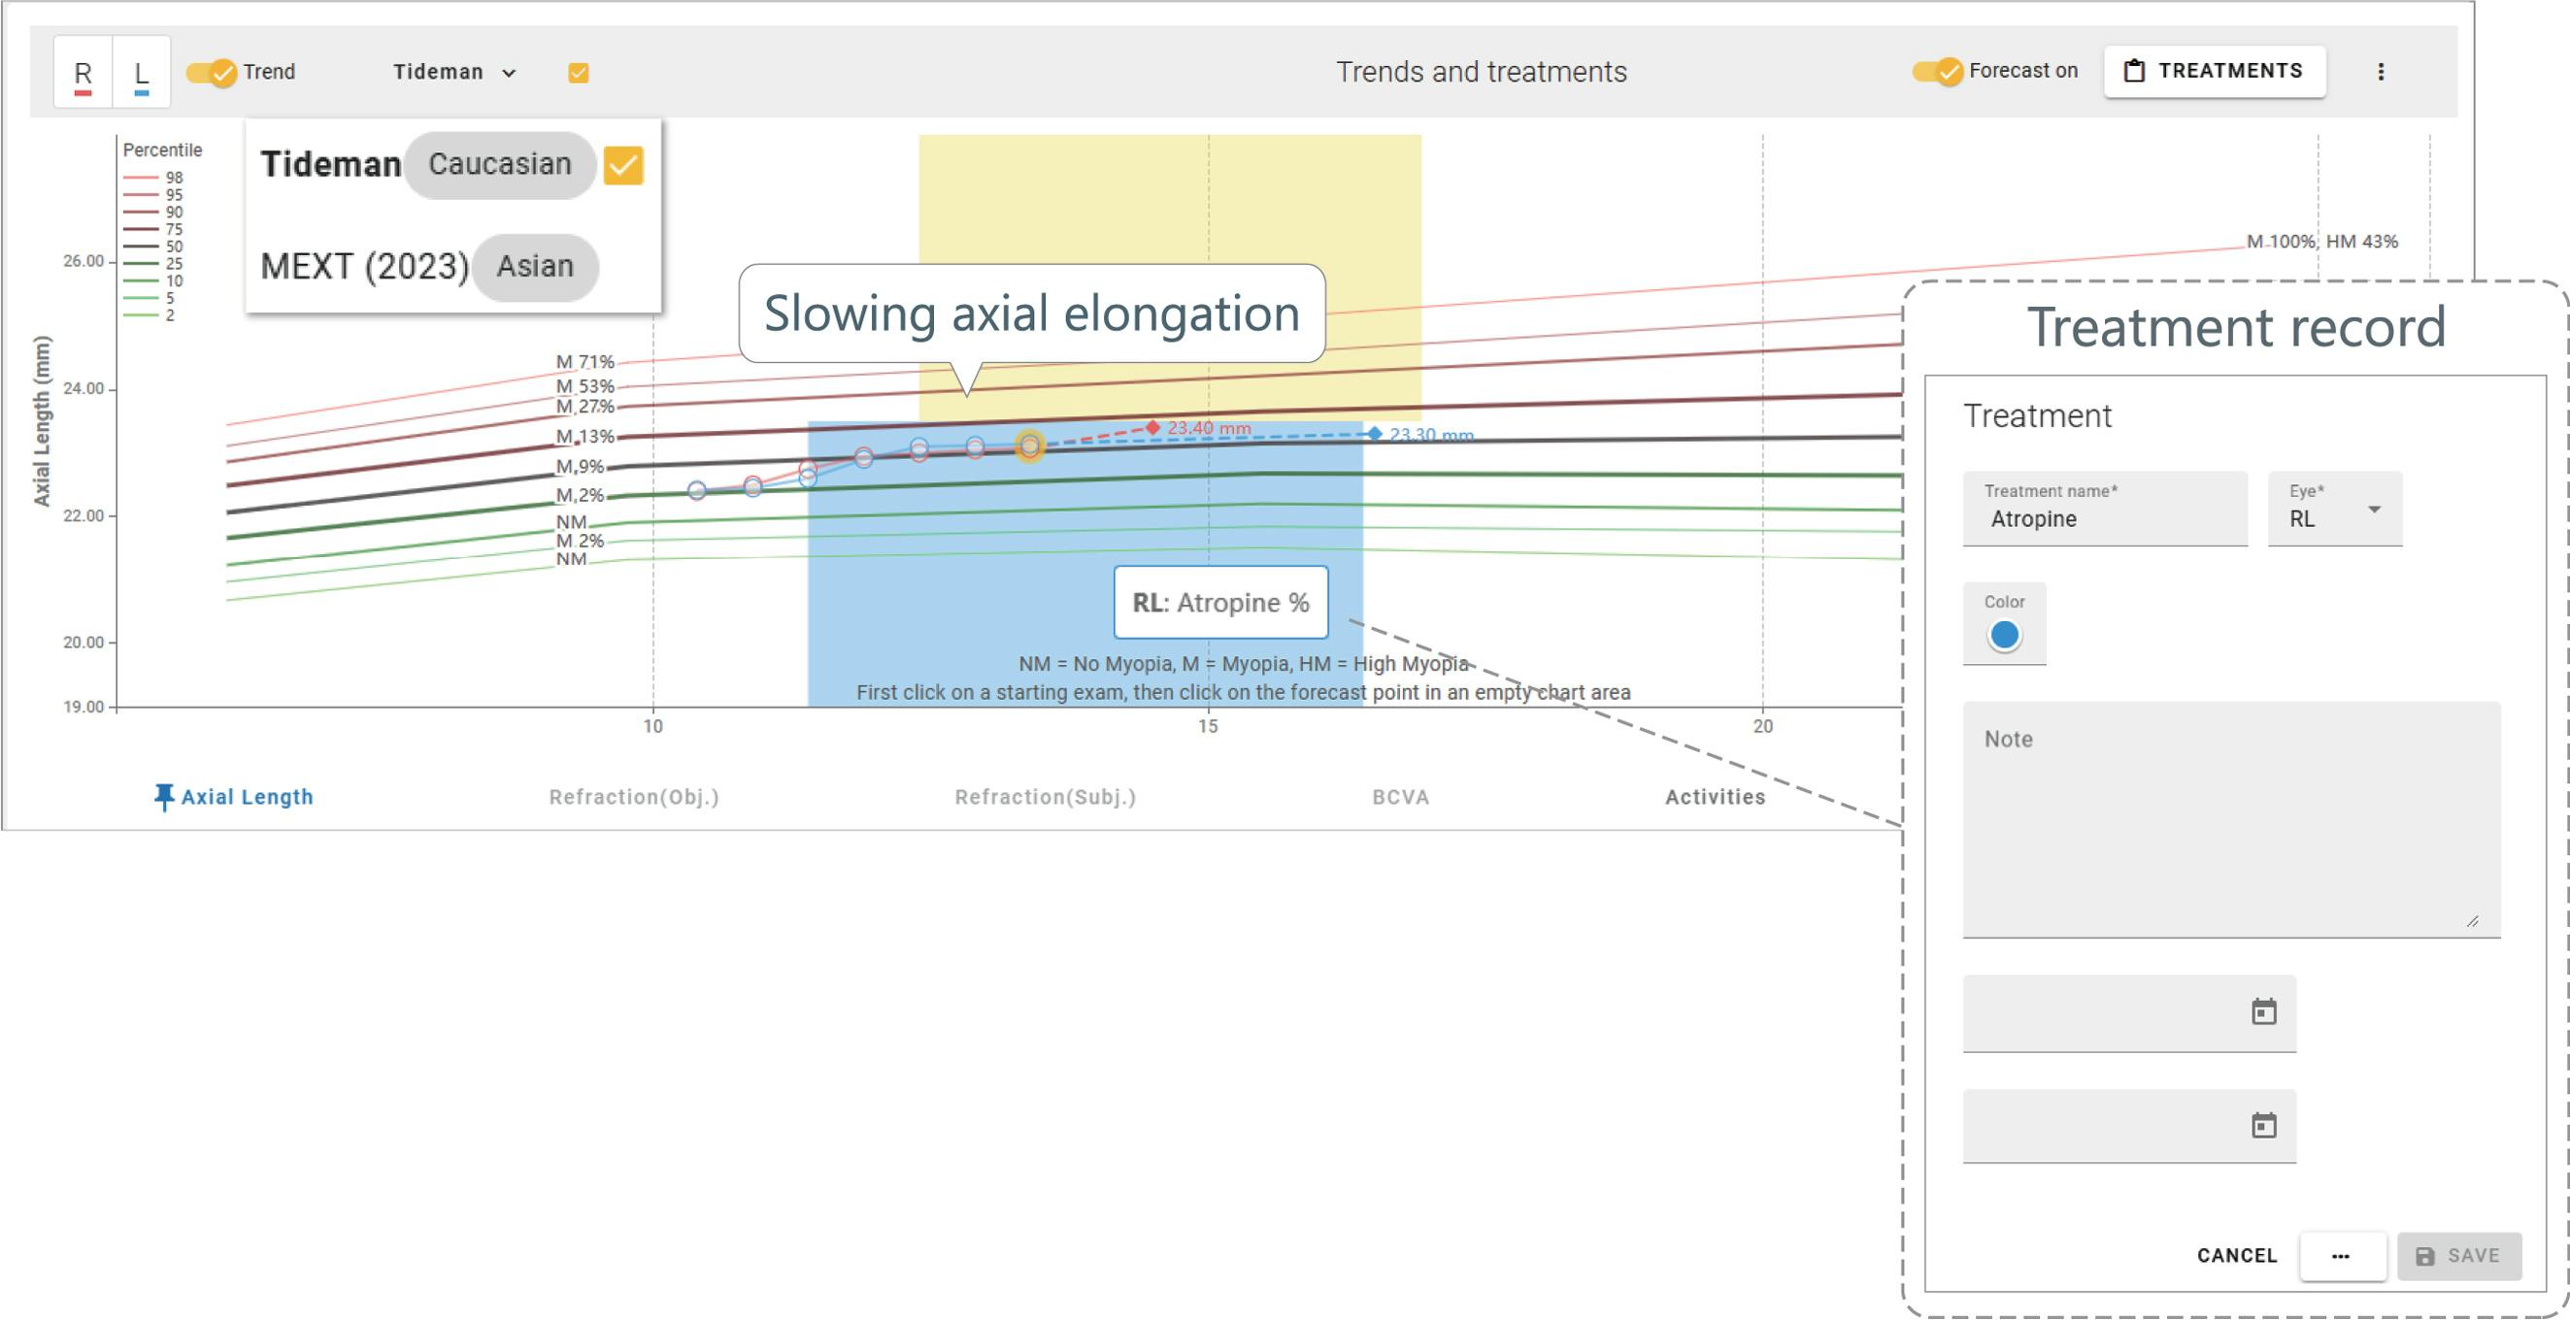
Task: Expand the Tideman growth curve dropdown
Action: click(454, 72)
